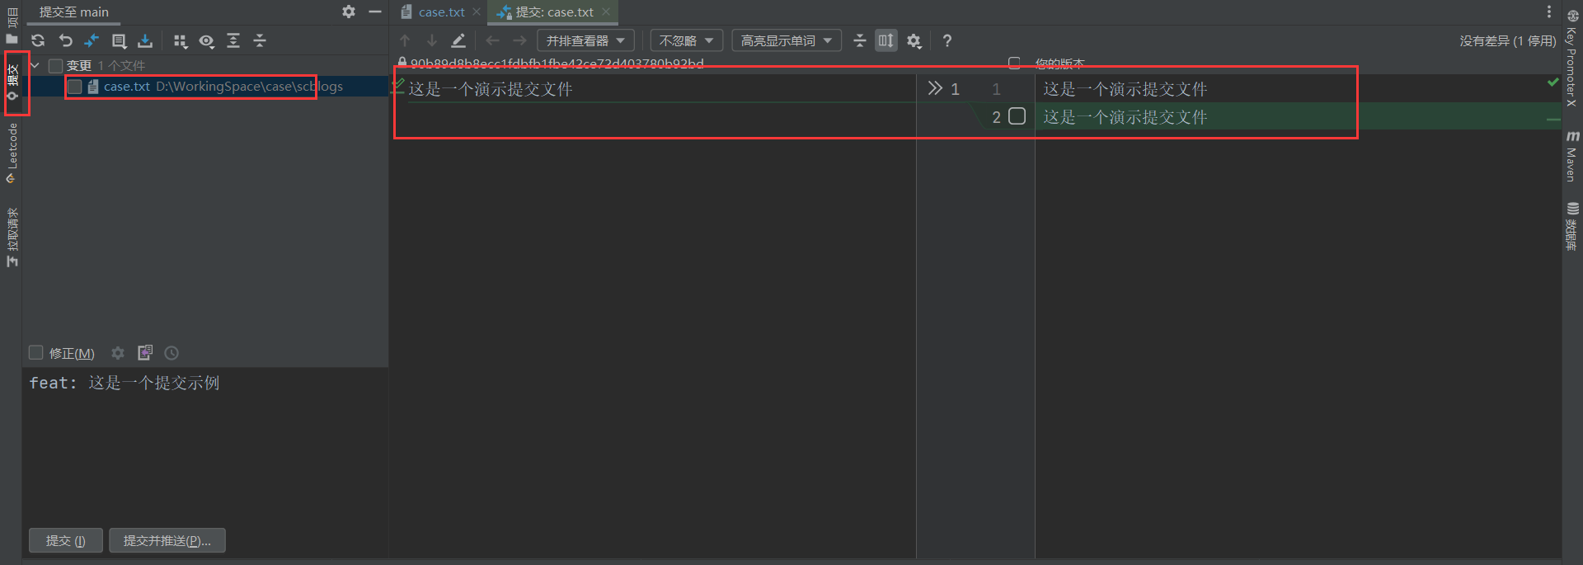Click the double-chevron apply change arrow
Image resolution: width=1583 pixels, height=565 pixels.
(x=935, y=88)
